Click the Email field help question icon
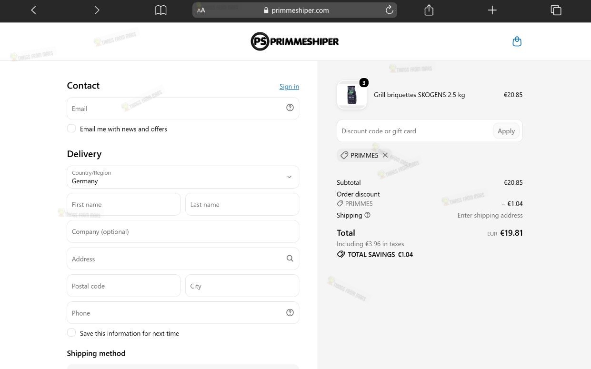The image size is (591, 369). pos(290,108)
